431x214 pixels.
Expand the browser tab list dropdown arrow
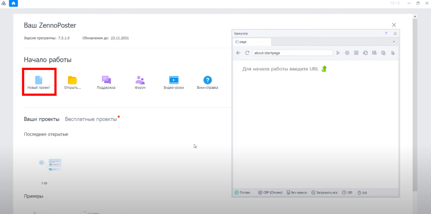pos(394,42)
